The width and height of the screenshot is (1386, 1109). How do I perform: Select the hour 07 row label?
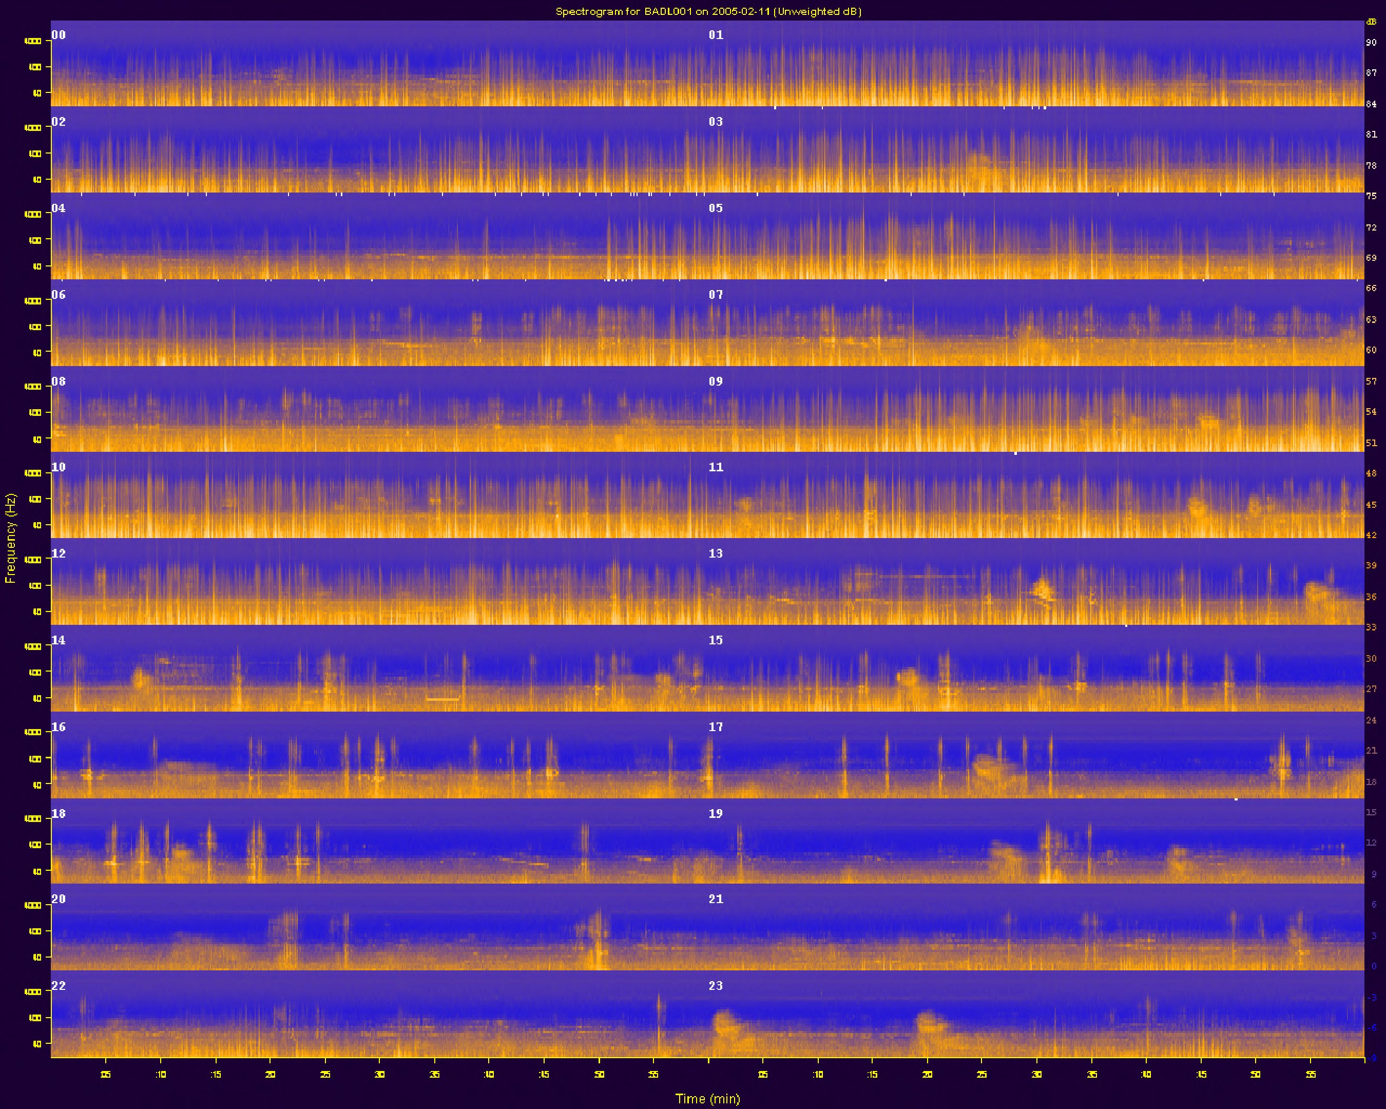pos(716,294)
